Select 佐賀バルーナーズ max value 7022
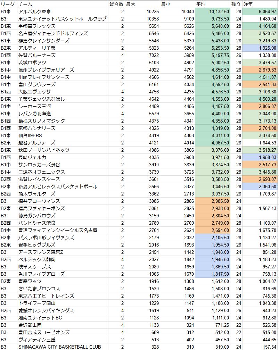 click(x=142, y=55)
